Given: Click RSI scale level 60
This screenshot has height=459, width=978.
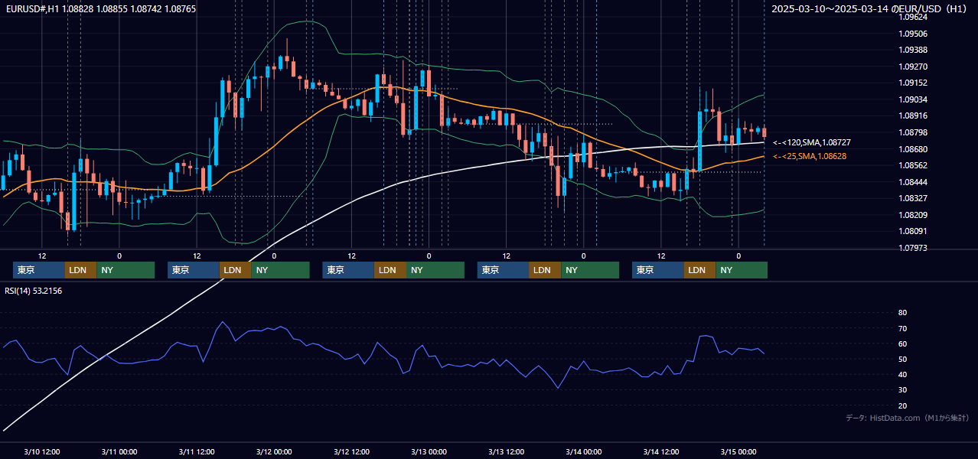Looking at the screenshot, I should click(902, 343).
